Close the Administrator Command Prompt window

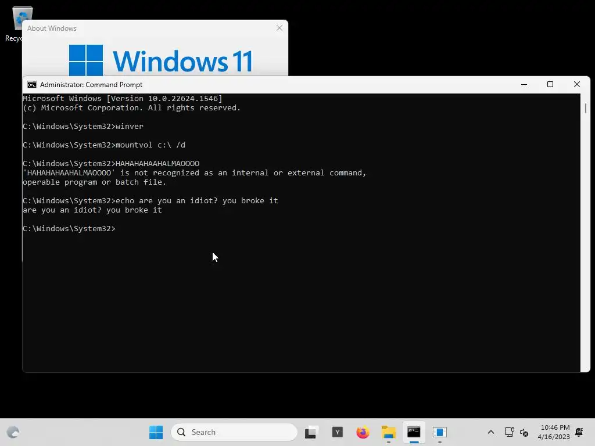tap(577, 85)
